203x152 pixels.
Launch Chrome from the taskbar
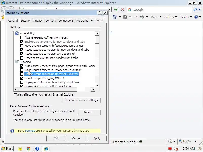coord(29,149)
